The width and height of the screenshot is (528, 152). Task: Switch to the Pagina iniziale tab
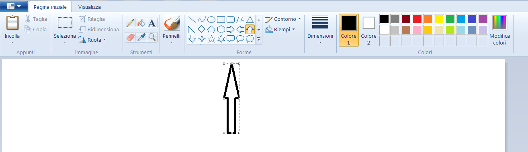click(x=50, y=7)
